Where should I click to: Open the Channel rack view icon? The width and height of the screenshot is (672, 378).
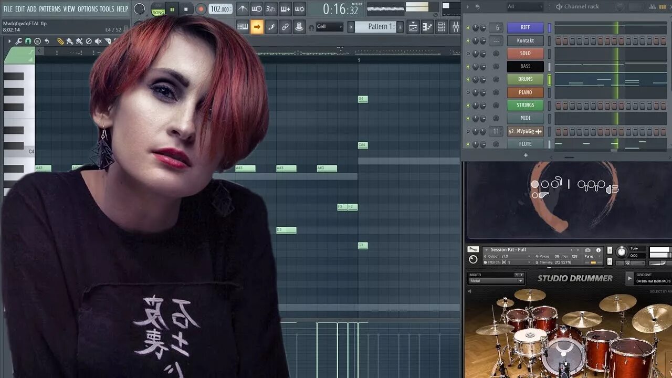pos(442,27)
